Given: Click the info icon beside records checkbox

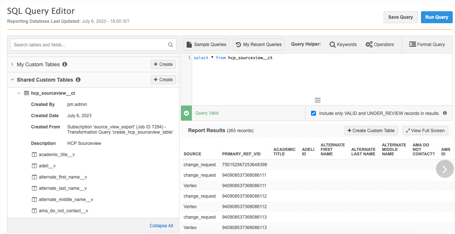Looking at the screenshot, I should coord(445,113).
